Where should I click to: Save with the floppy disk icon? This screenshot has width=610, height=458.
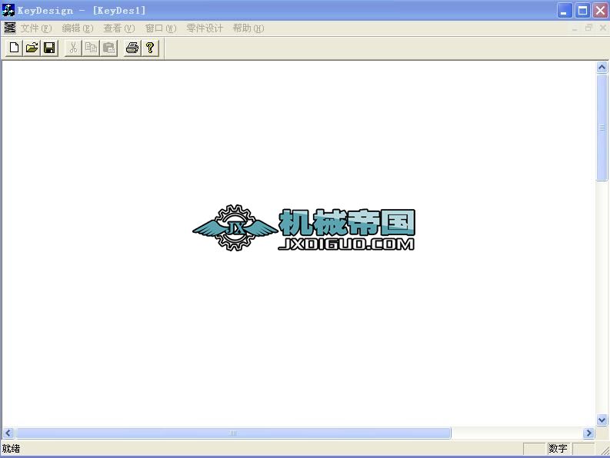pyautogui.click(x=49, y=48)
